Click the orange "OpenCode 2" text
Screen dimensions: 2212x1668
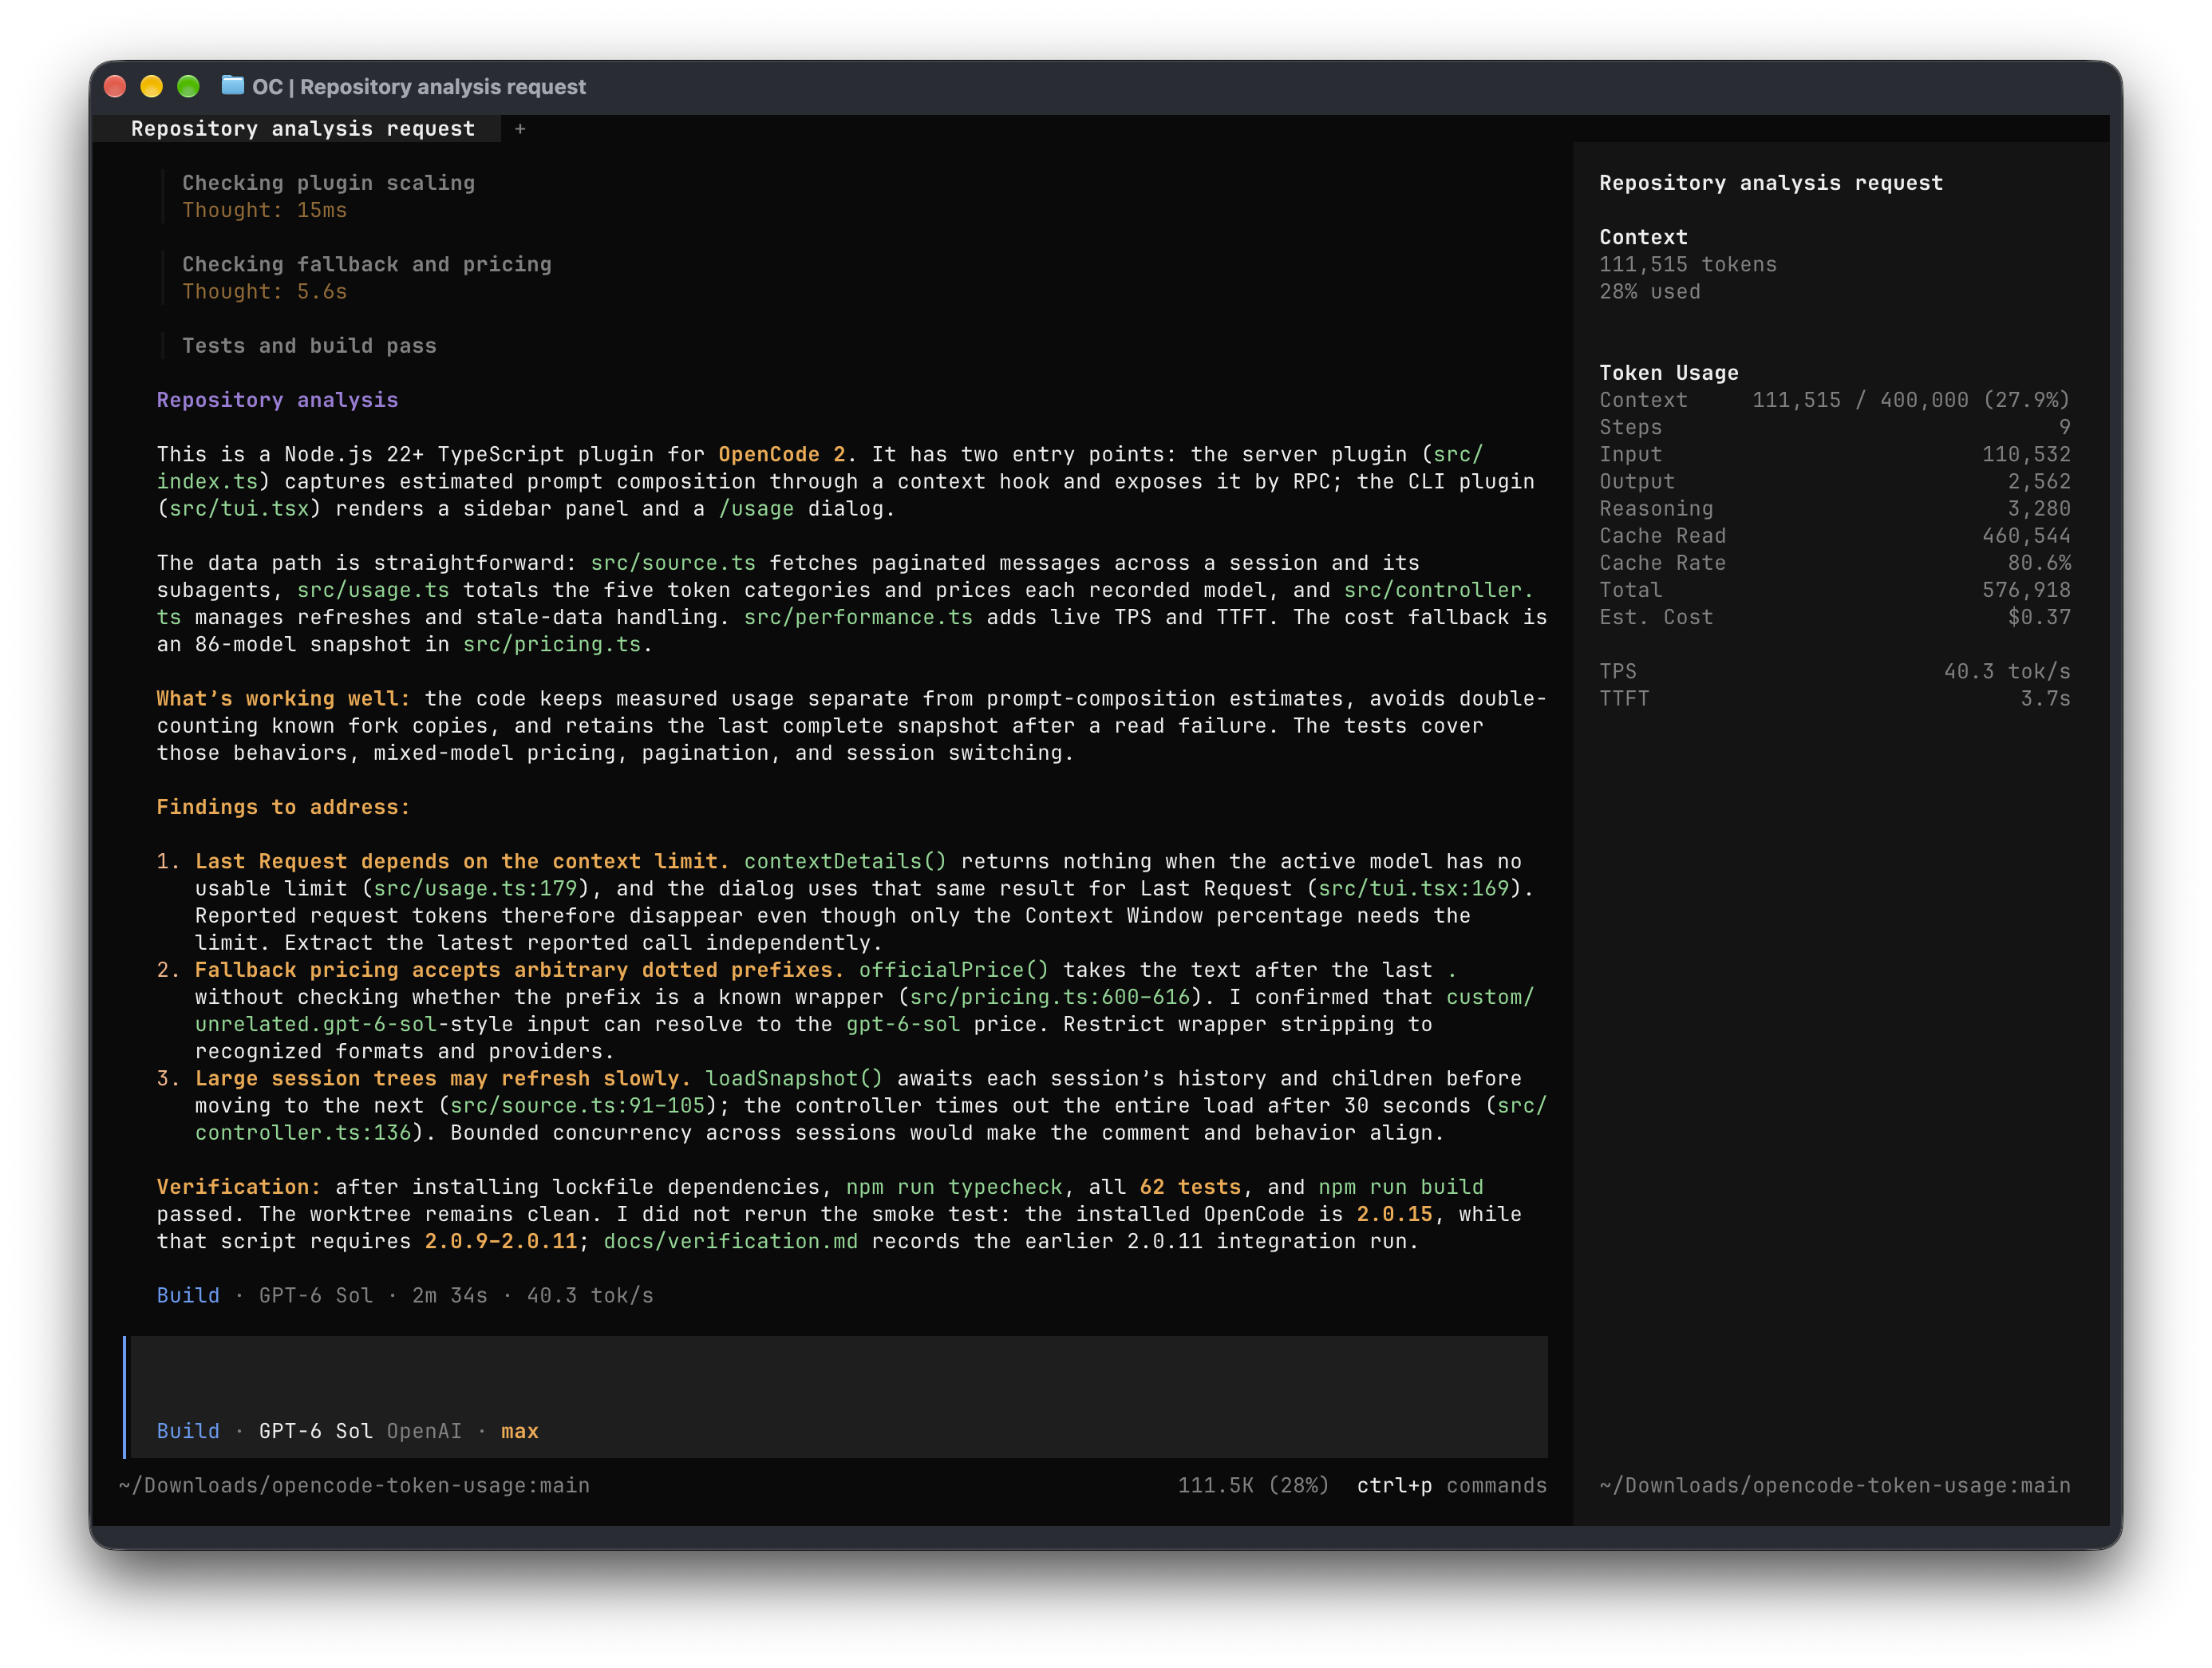[x=781, y=454]
